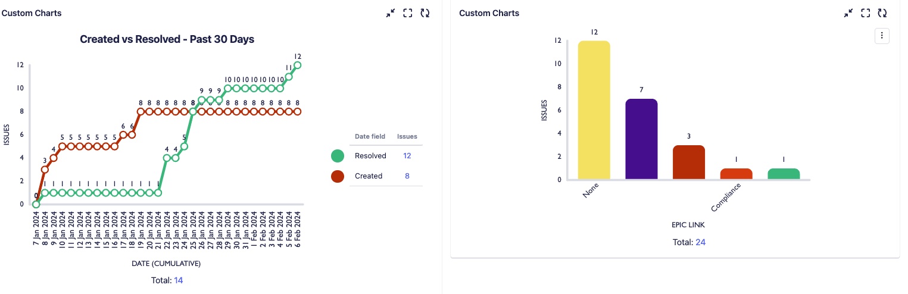Select the orange Compliance bar
This screenshot has height=294, width=908.
coord(737,174)
